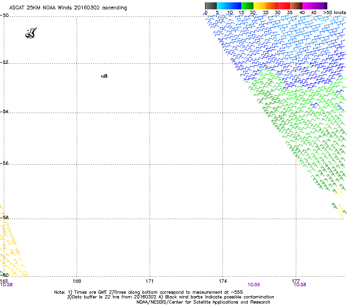Screen dimensions: 348x305
Task: Click the orange 25-30 knots legend segment
Action: [272, 6]
